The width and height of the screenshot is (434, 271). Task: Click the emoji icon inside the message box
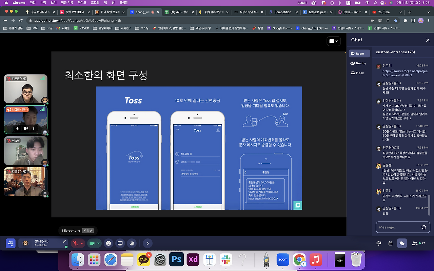coord(423,227)
